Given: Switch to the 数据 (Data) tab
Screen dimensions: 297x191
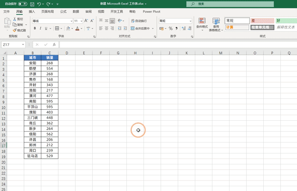Looking at the screenshot, I should tap(76, 11).
